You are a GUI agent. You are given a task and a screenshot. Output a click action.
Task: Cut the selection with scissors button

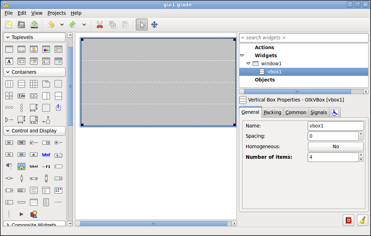pyautogui.click(x=100, y=25)
